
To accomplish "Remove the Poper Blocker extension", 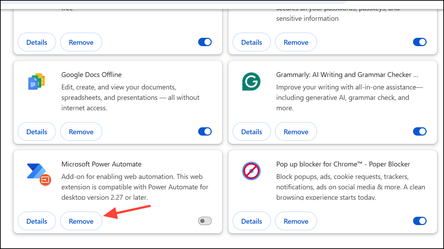I will (296, 221).
